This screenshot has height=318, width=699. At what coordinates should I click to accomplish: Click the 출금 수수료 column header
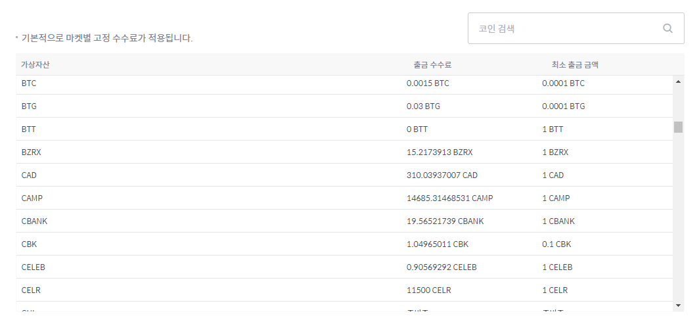pos(432,64)
